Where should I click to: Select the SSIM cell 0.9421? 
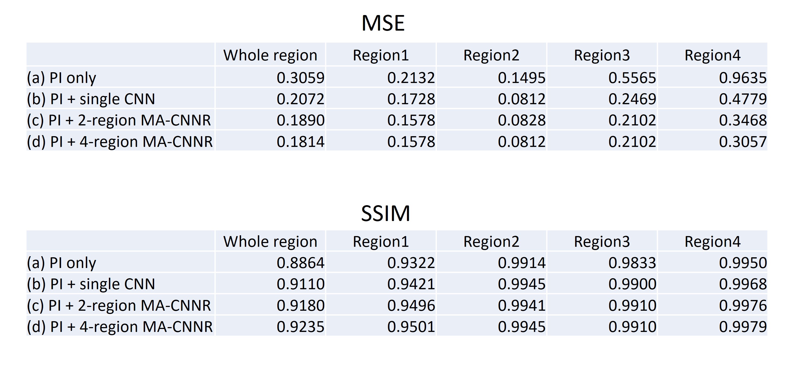[411, 284]
